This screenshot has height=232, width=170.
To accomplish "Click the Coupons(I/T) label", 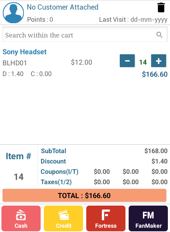I will click(x=60, y=172).
